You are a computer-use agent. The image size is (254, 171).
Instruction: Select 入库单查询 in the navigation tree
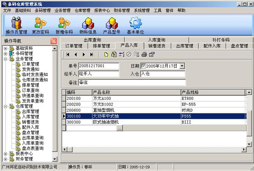pyautogui.click(x=33, y=143)
